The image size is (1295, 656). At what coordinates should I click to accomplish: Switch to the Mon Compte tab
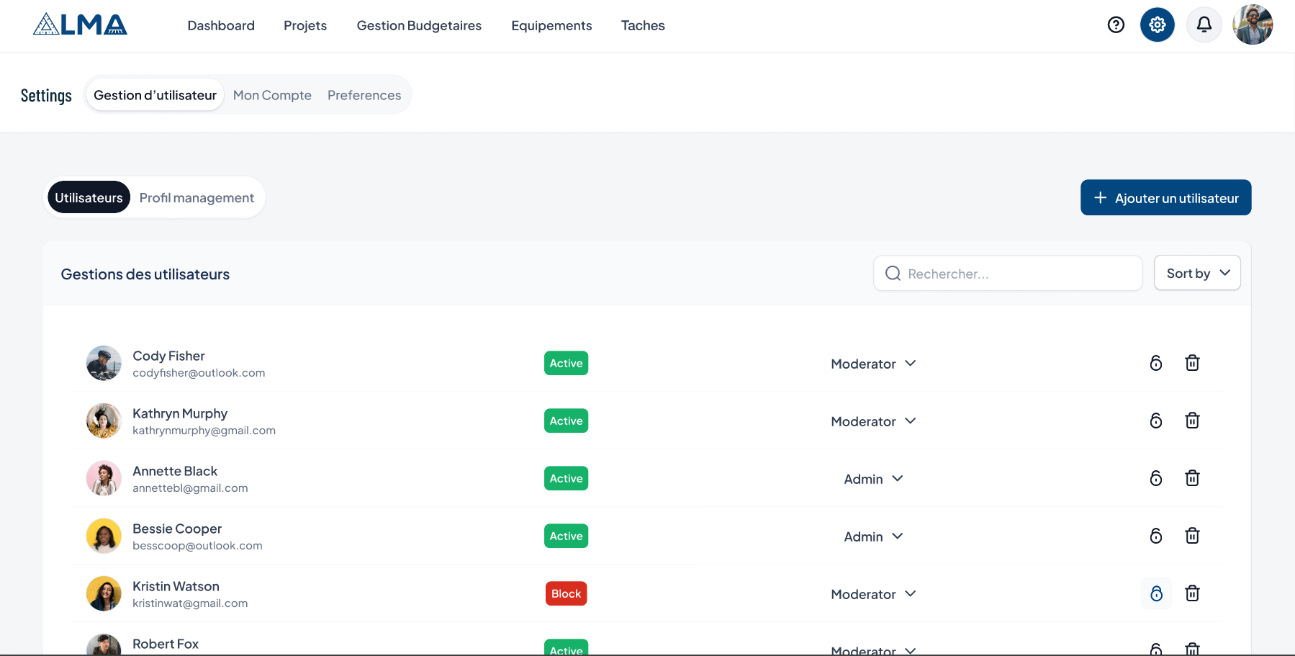(272, 94)
